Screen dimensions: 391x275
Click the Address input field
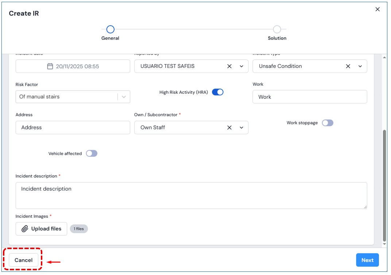point(73,128)
